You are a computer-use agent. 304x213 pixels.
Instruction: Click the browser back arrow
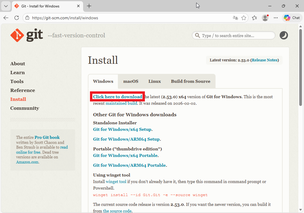(6, 18)
